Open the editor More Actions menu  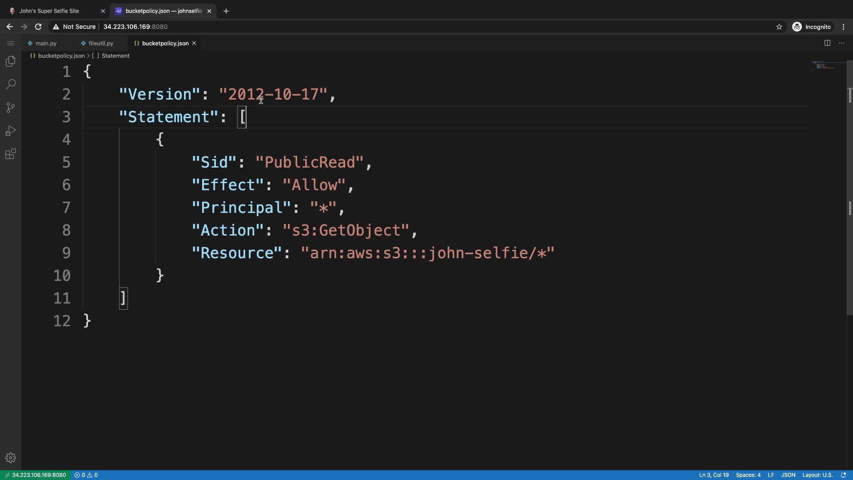(841, 43)
